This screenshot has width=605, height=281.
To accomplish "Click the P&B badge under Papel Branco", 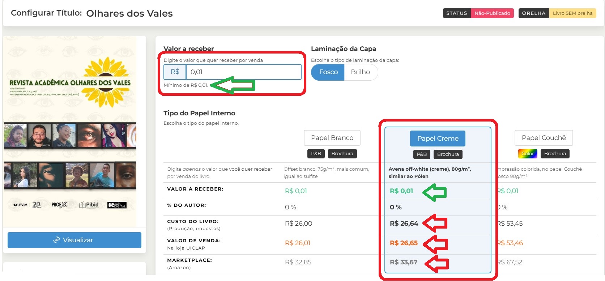I will click(x=316, y=154).
